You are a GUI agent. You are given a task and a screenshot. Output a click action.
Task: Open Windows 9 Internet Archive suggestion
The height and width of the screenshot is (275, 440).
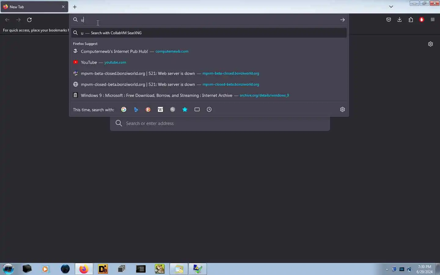click(x=209, y=95)
